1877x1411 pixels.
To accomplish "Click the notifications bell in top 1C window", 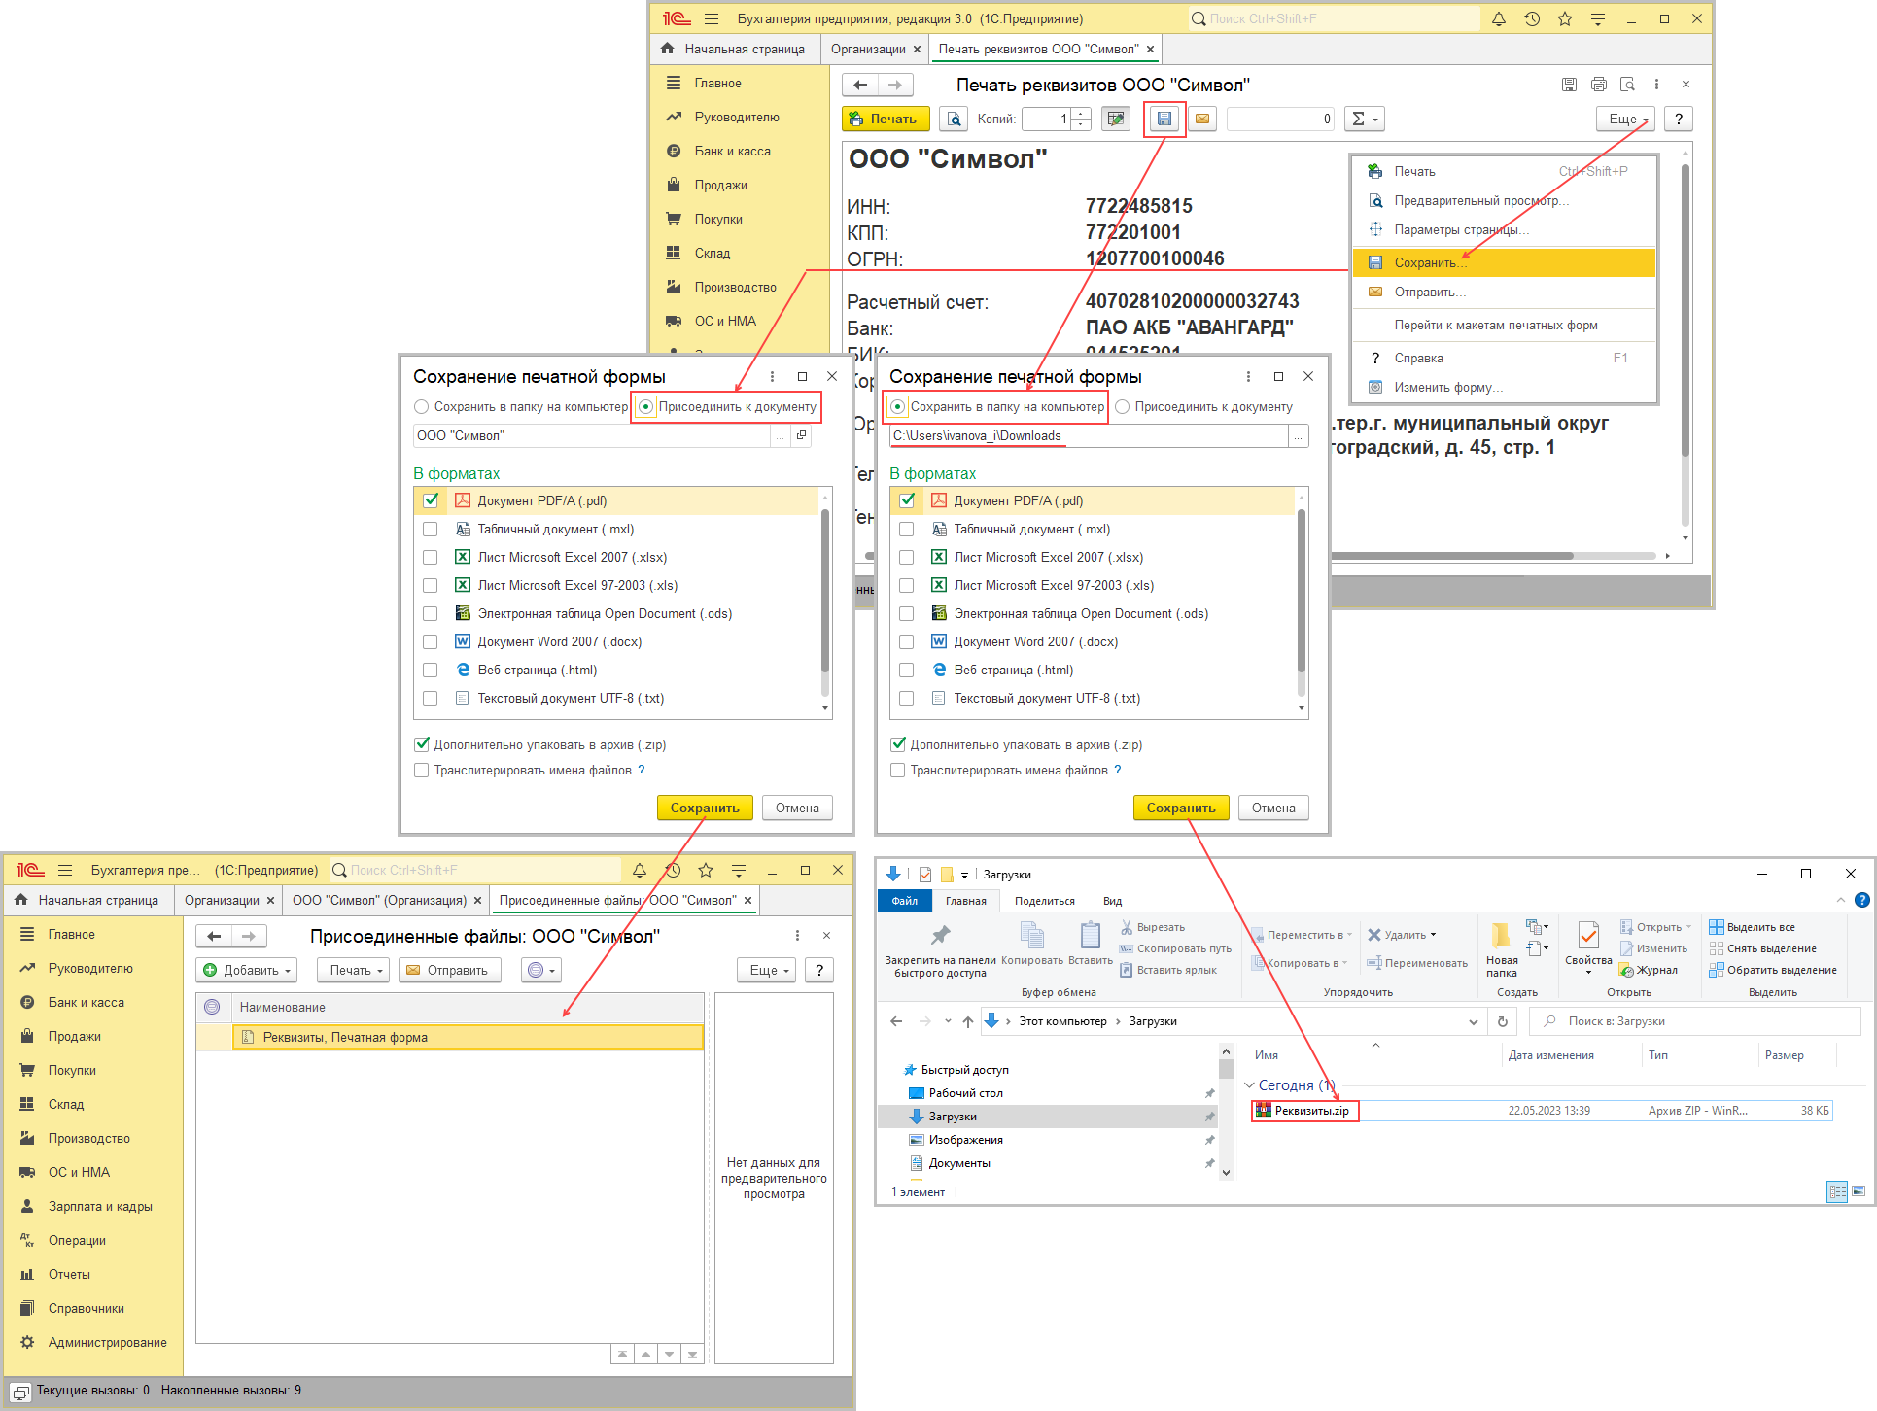I will (x=1499, y=18).
